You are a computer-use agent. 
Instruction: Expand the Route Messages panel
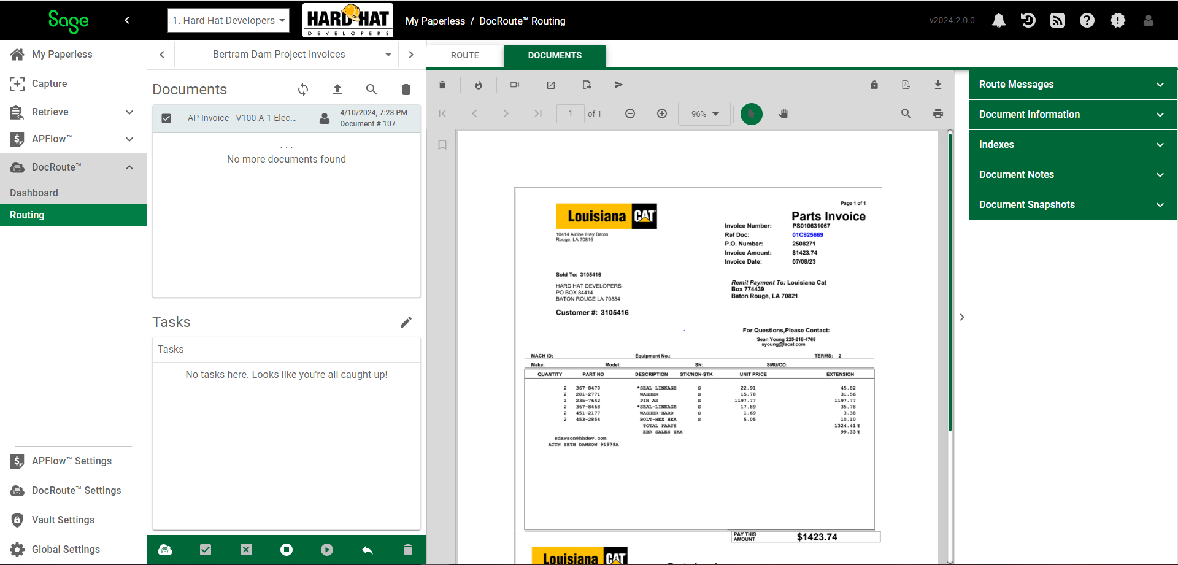[1072, 85]
